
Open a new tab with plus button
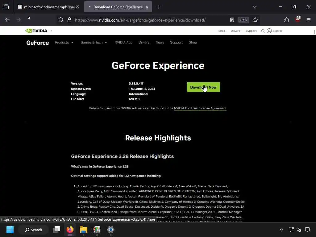coord(159,7)
